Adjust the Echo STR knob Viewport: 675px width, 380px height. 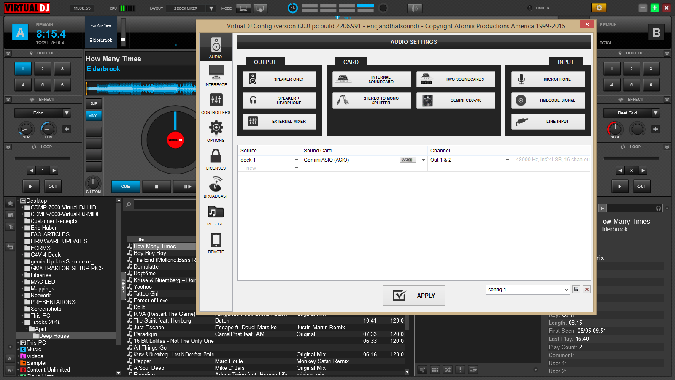pyautogui.click(x=26, y=129)
